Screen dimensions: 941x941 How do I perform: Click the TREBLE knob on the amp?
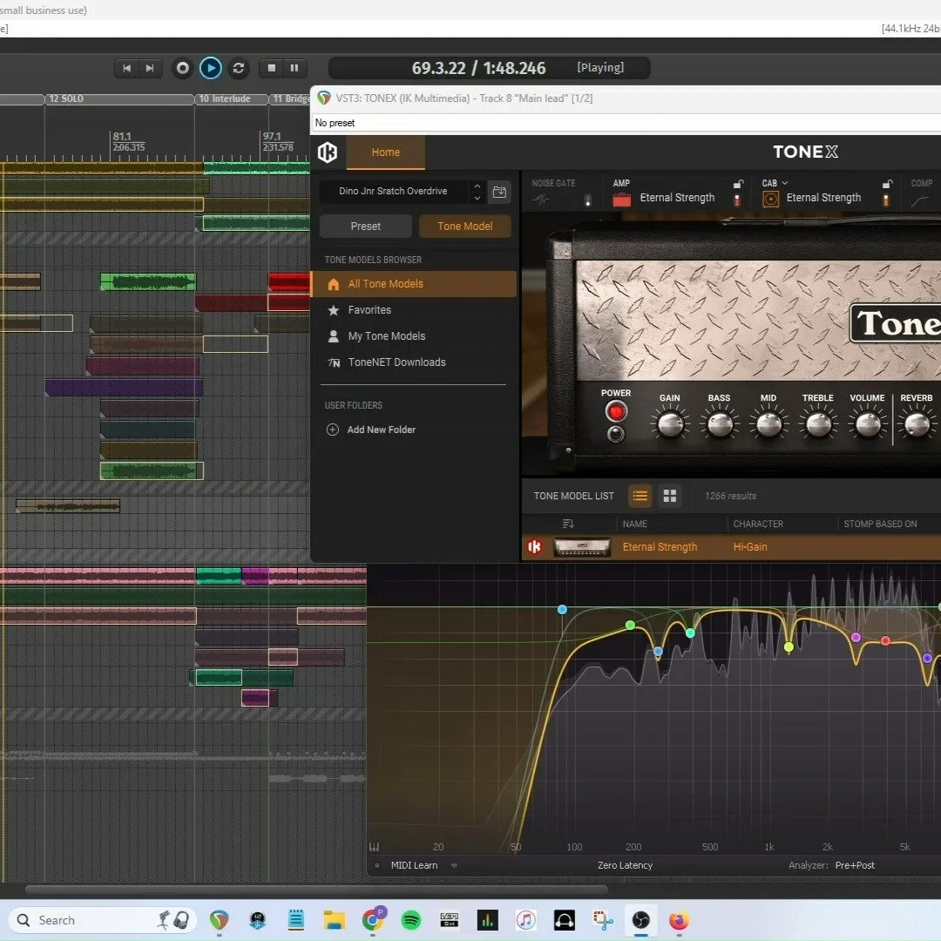coord(818,424)
